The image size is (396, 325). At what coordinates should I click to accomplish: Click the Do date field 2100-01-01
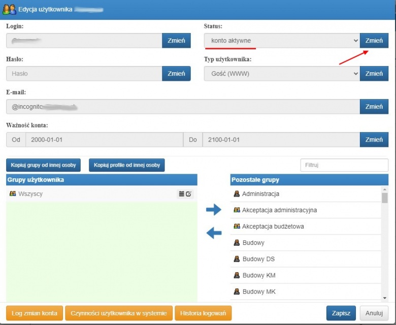tap(281, 140)
